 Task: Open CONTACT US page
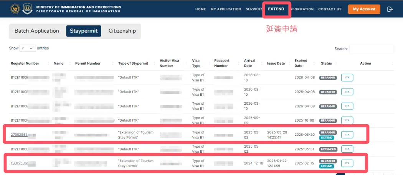coord(330,9)
